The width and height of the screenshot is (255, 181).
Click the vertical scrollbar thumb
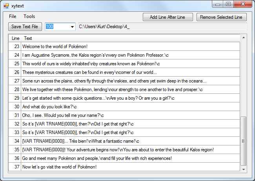[x=244, y=141]
